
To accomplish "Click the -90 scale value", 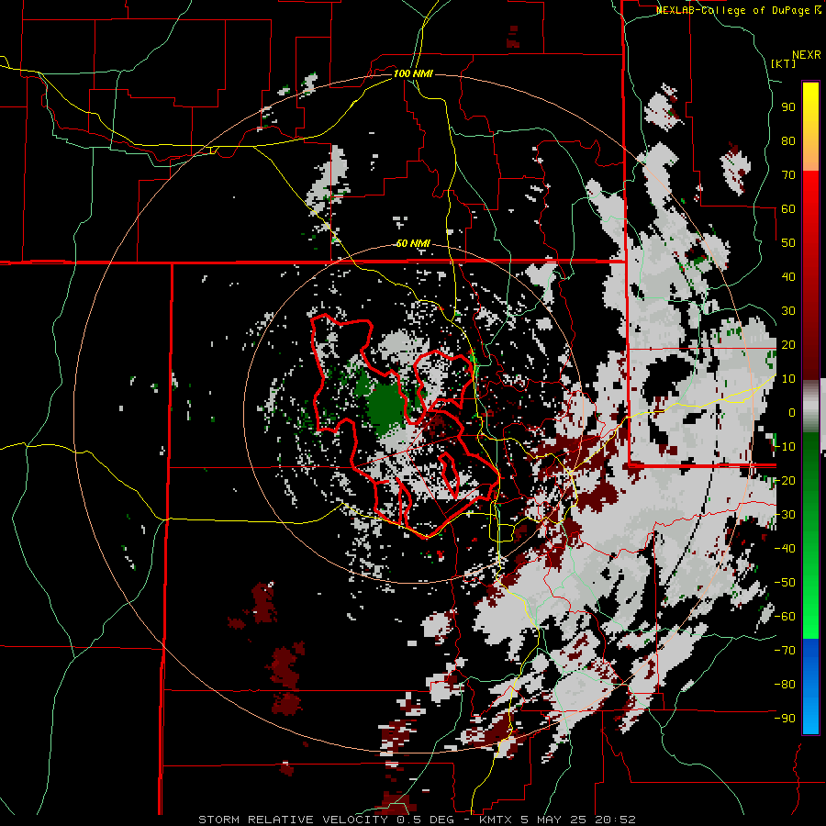I will 785,719.
